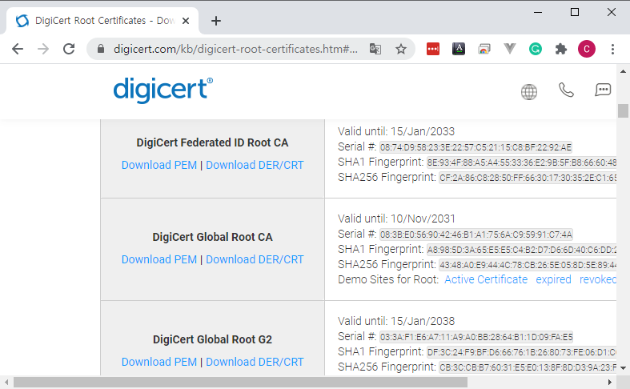Click 'DigiCert Global Root CA' heading
Viewport: 630px width, 389px height.
pyautogui.click(x=212, y=237)
